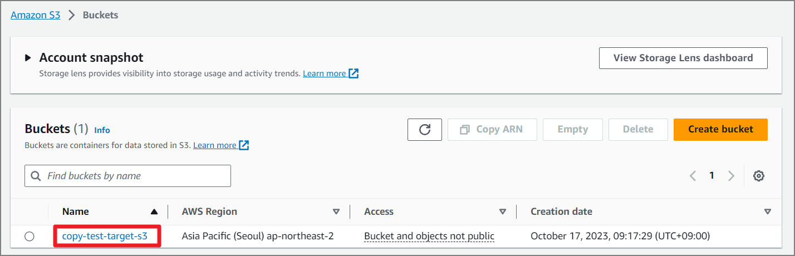Follow Learn more link about buckets
The width and height of the screenshot is (795, 256).
221,145
